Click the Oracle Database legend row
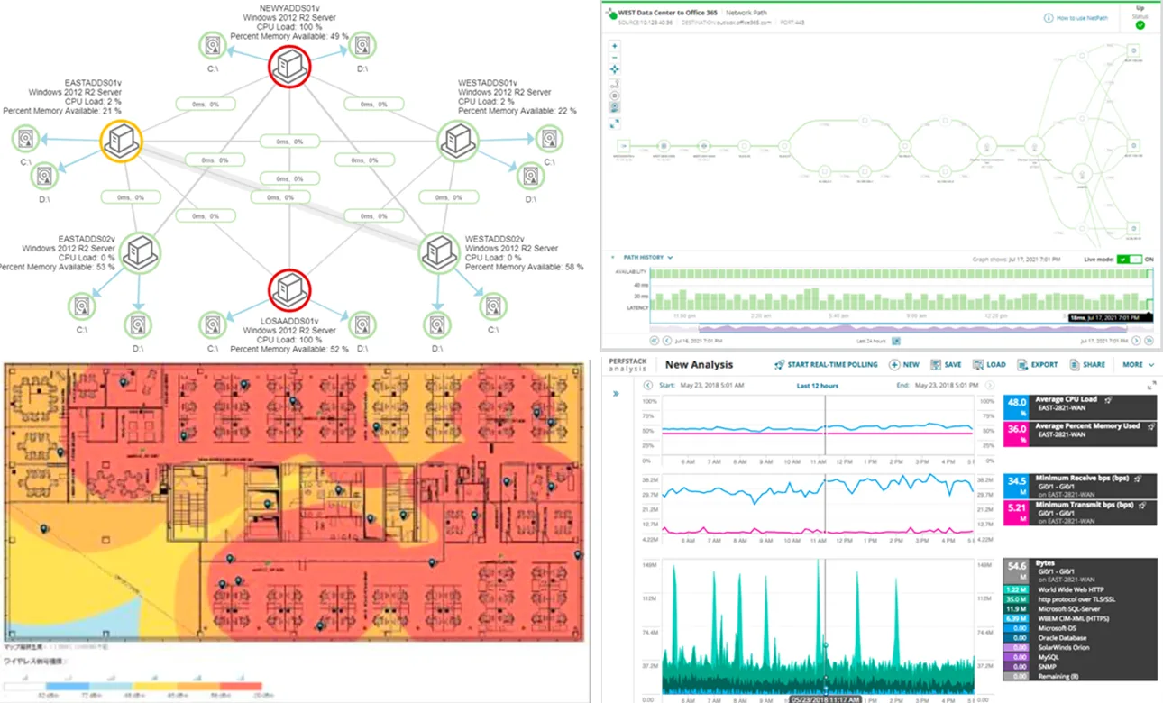The width and height of the screenshot is (1163, 703). coord(1080,638)
